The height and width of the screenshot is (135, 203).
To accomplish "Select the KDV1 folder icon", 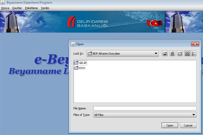I will [x=76, y=68].
